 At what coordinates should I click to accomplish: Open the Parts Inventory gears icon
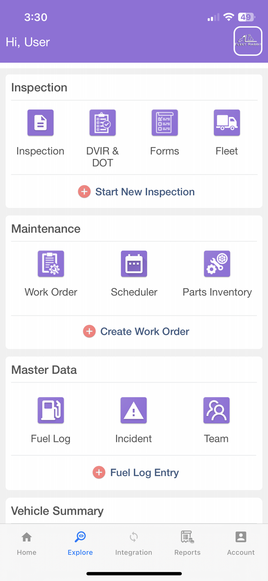click(x=217, y=263)
